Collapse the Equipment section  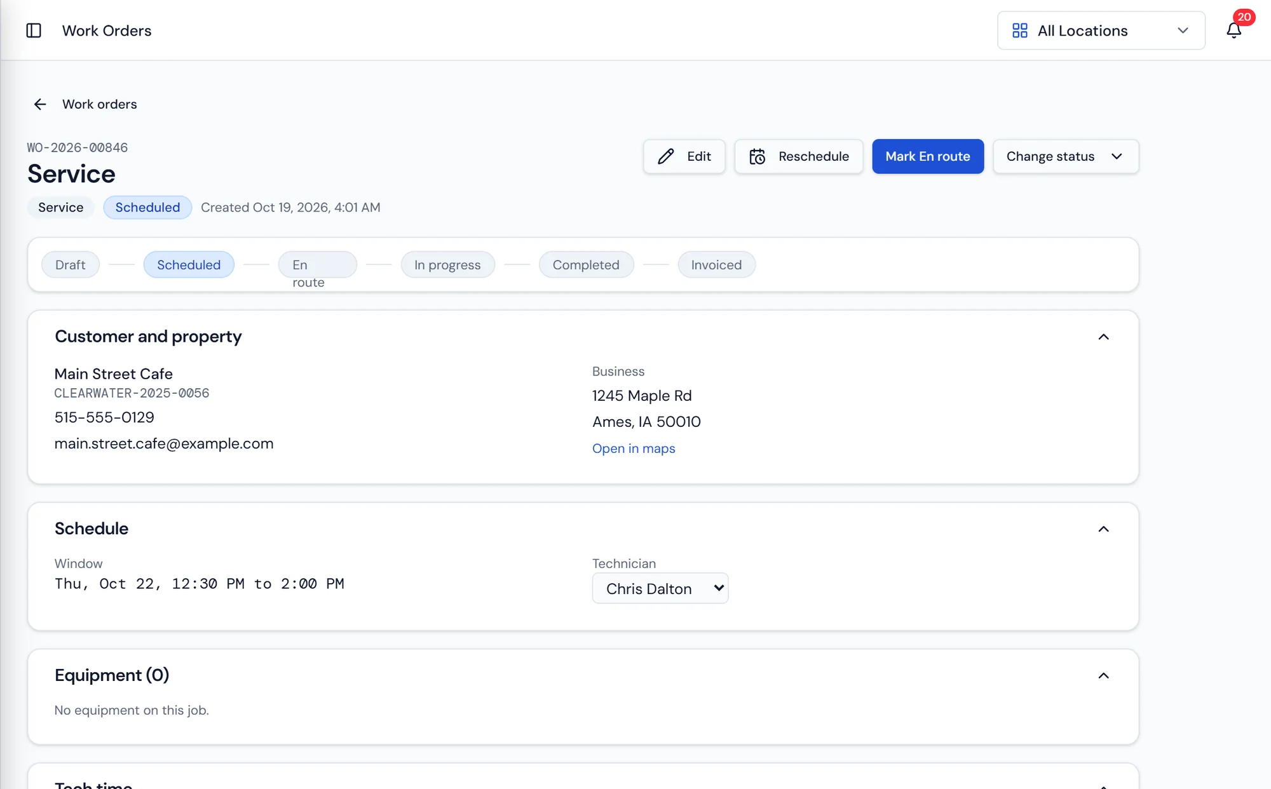point(1103,676)
